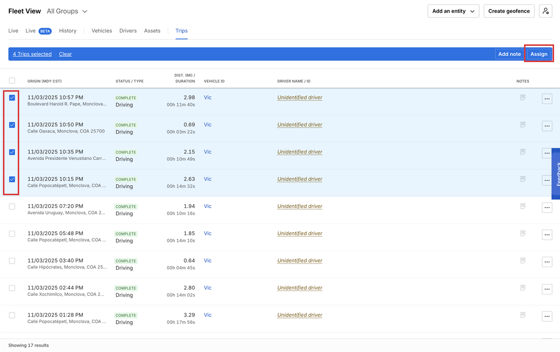Switch to the Vehicles tab
The width and height of the screenshot is (560, 352).
click(102, 31)
